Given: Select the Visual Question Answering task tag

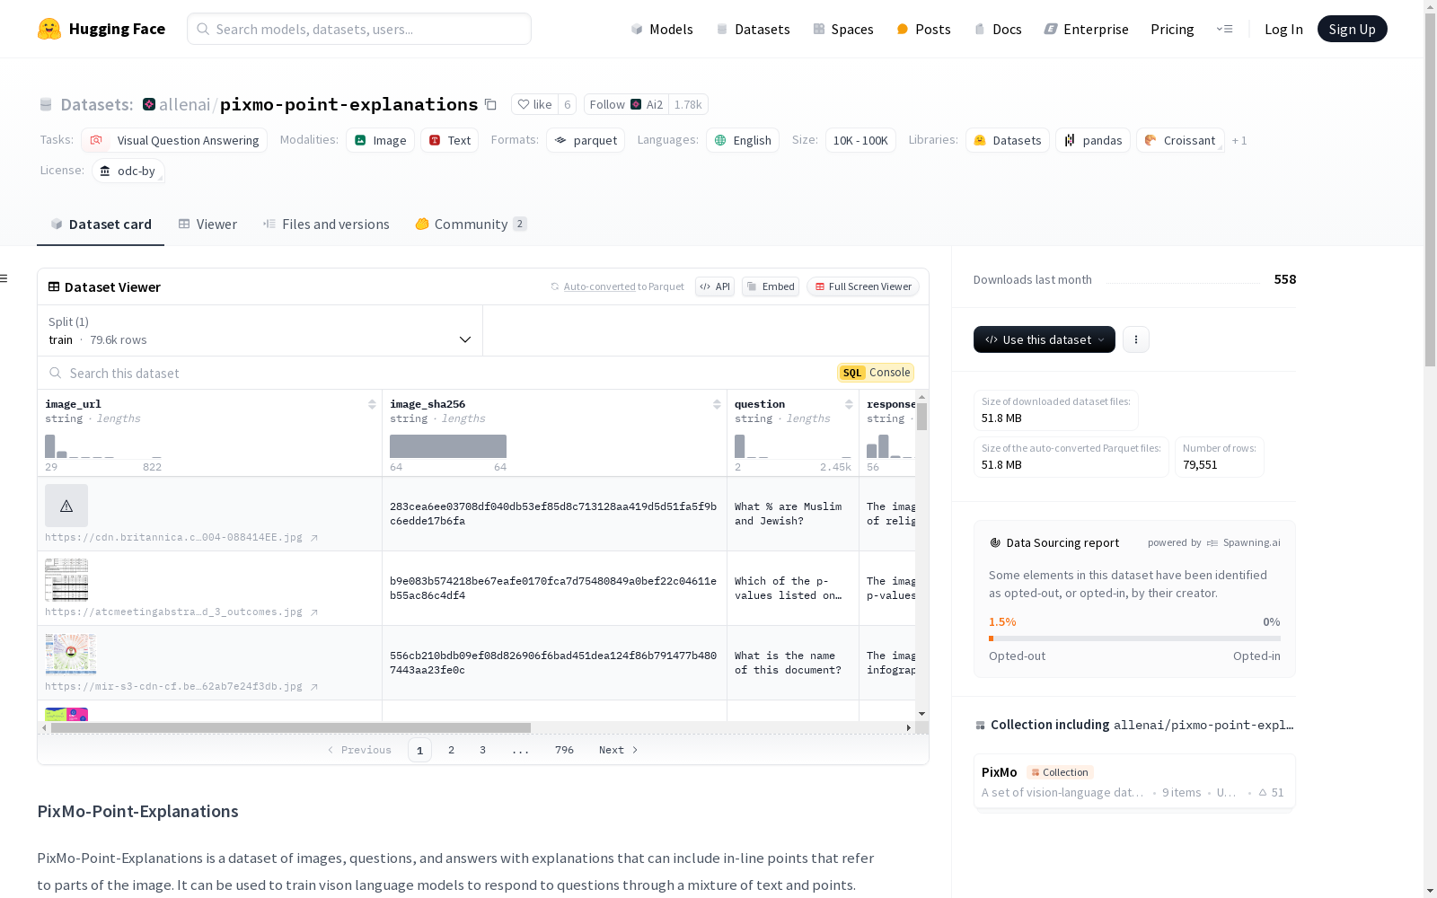Looking at the screenshot, I should coord(174,140).
